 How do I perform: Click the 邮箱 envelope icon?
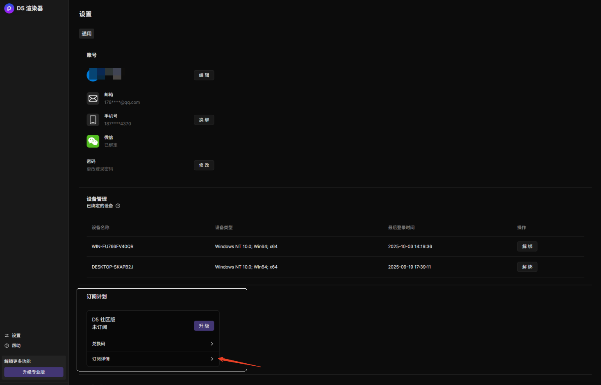coord(93,98)
